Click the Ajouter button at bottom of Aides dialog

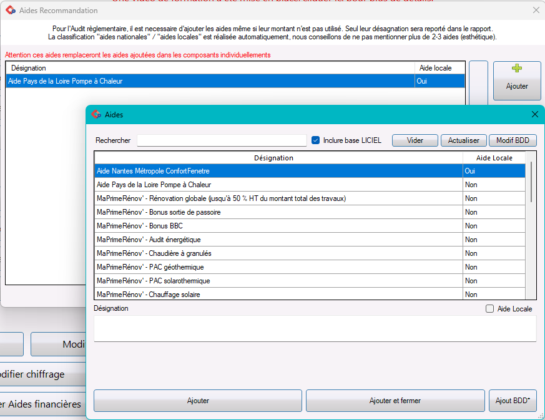click(x=198, y=401)
